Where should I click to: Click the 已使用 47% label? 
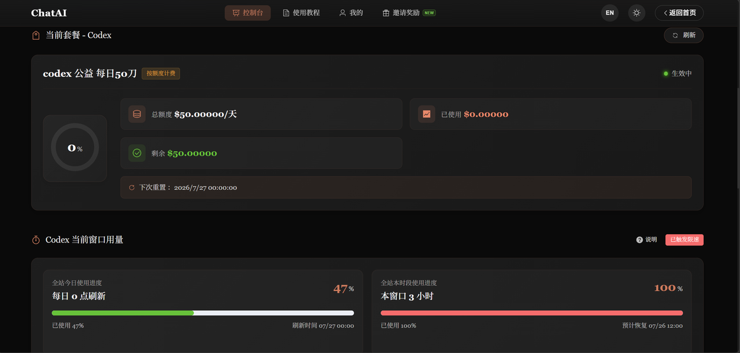(68, 326)
